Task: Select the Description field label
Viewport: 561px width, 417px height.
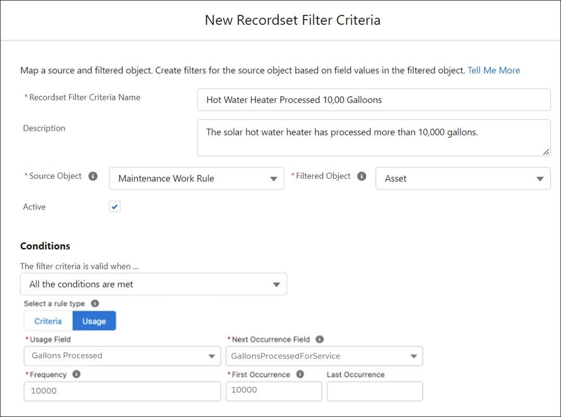Action: coord(44,128)
